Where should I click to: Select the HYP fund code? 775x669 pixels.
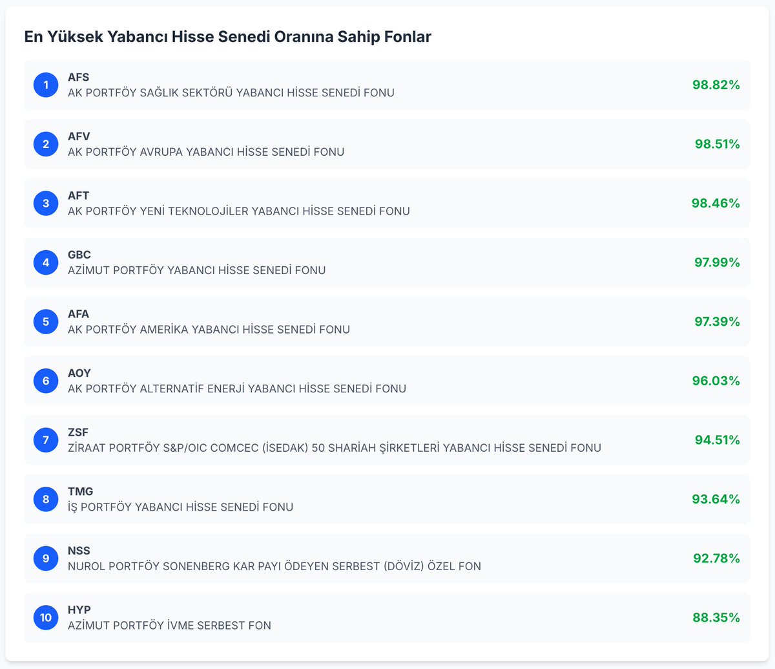tap(79, 610)
